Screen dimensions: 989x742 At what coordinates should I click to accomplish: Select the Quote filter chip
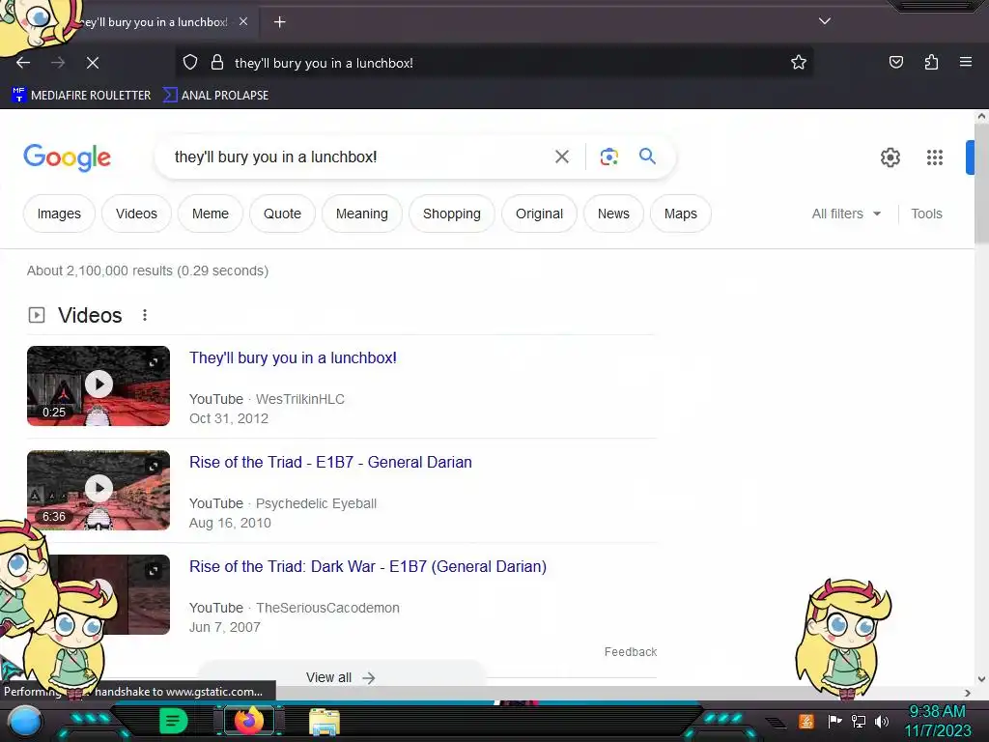(x=282, y=214)
